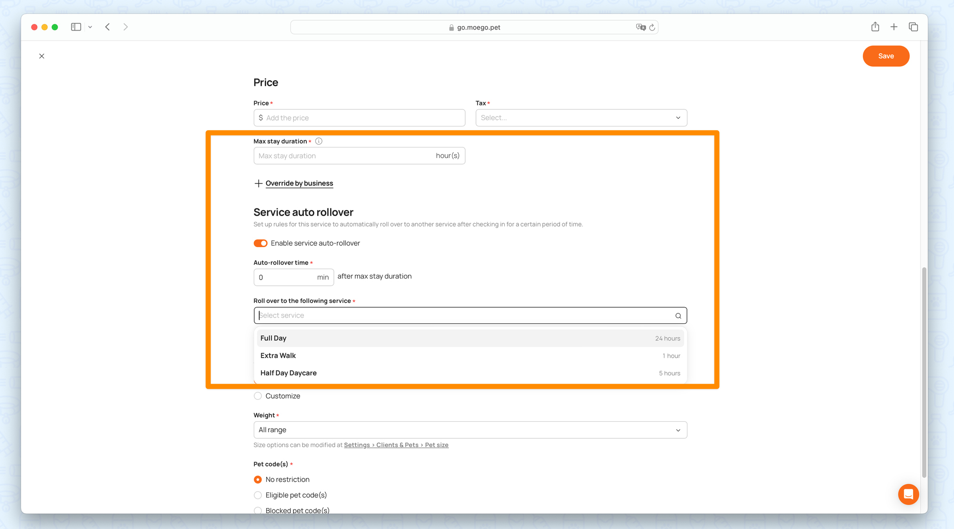Click the Max stay duration info icon
Image resolution: width=954 pixels, height=529 pixels.
tap(319, 141)
